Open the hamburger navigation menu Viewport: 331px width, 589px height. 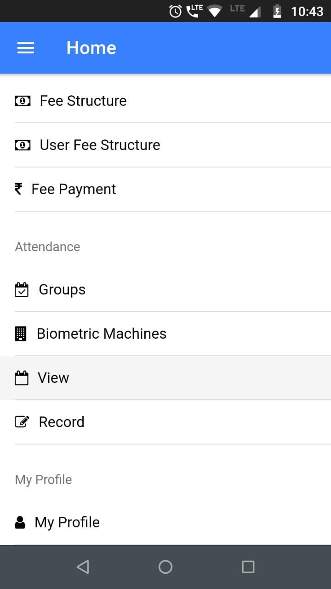pos(26,48)
